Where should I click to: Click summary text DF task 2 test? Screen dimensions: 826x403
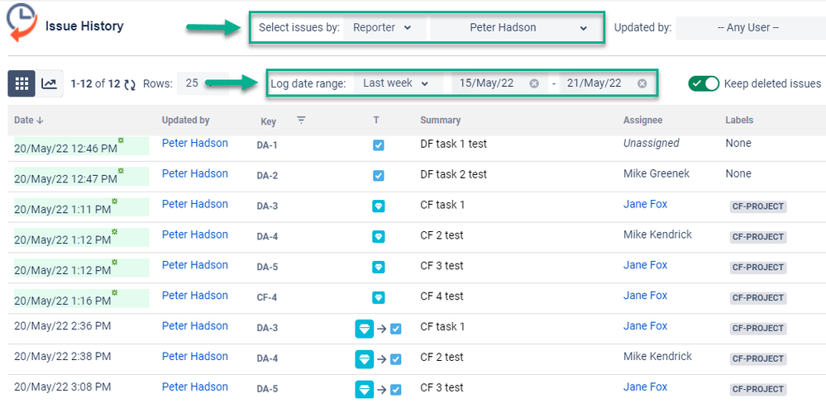[x=454, y=173]
